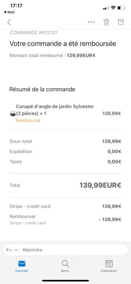Tap the Wi-Fi icon in status bar
Viewport: 131px width, 284px height.
[x=113, y=8]
